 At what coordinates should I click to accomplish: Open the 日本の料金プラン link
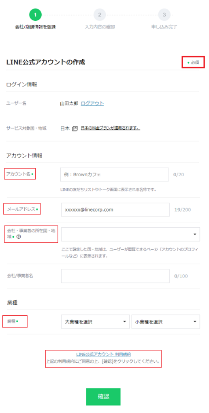click(x=110, y=128)
